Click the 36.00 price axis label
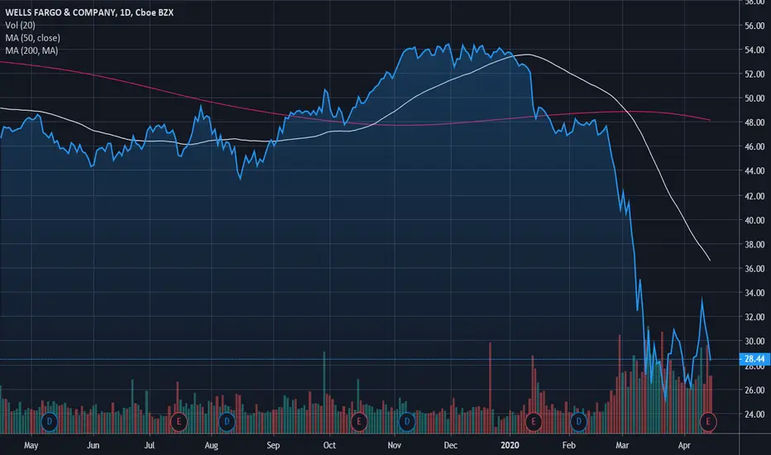Screen dimensions: 771x455 click(x=754, y=269)
